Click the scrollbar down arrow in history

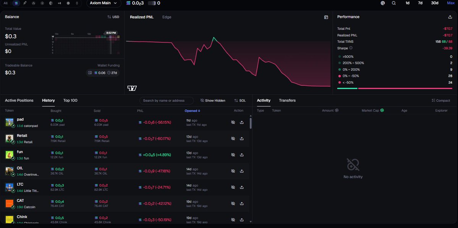pyautogui.click(x=250, y=222)
